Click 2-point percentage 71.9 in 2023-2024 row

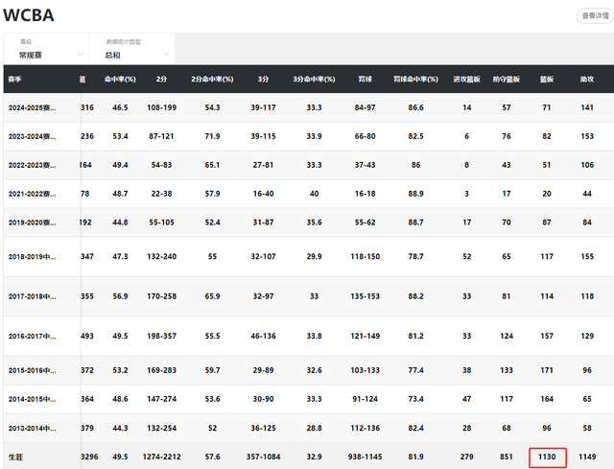point(212,136)
